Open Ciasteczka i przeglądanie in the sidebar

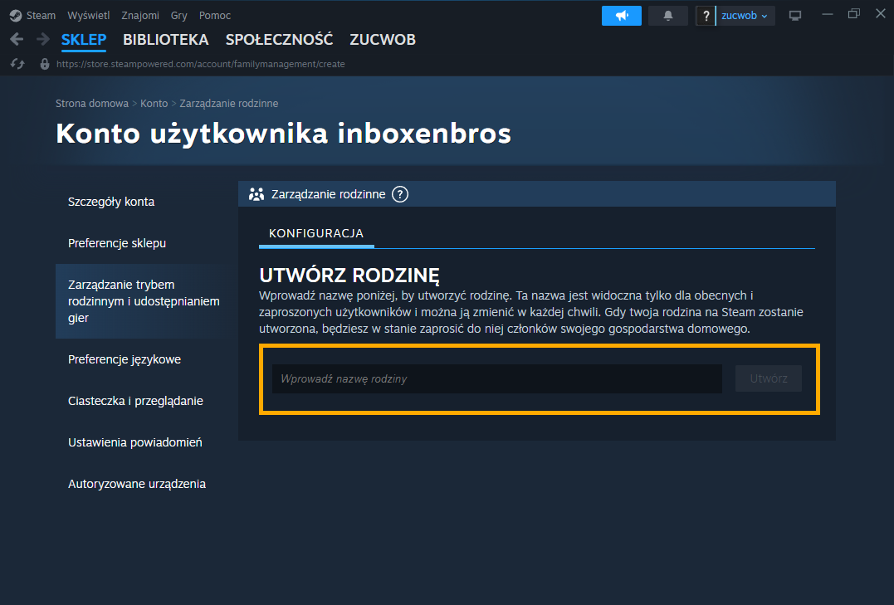point(135,401)
